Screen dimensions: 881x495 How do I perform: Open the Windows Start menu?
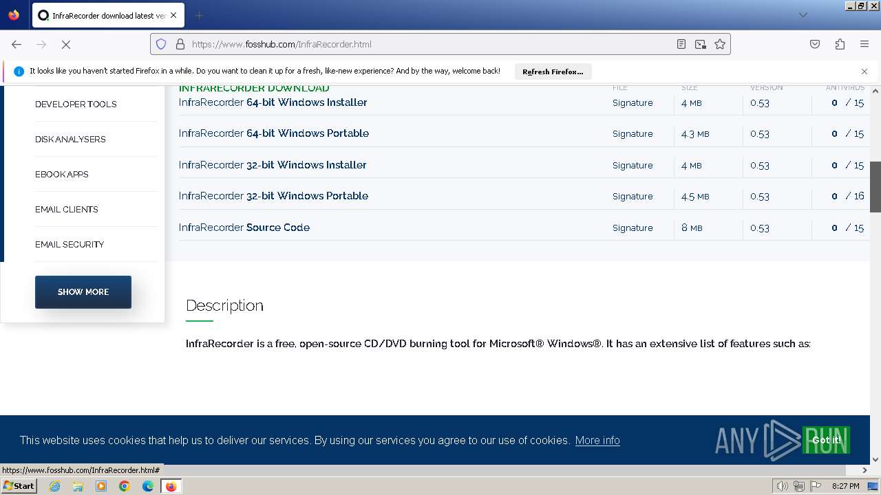click(x=19, y=486)
